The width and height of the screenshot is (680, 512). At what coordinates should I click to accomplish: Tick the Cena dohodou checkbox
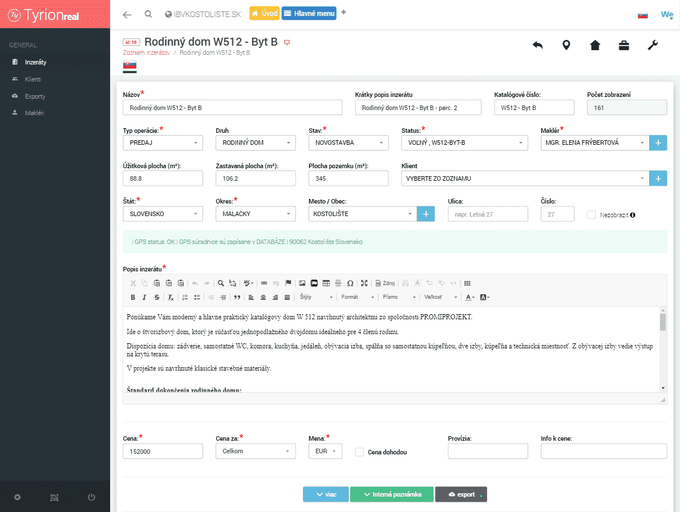359,452
